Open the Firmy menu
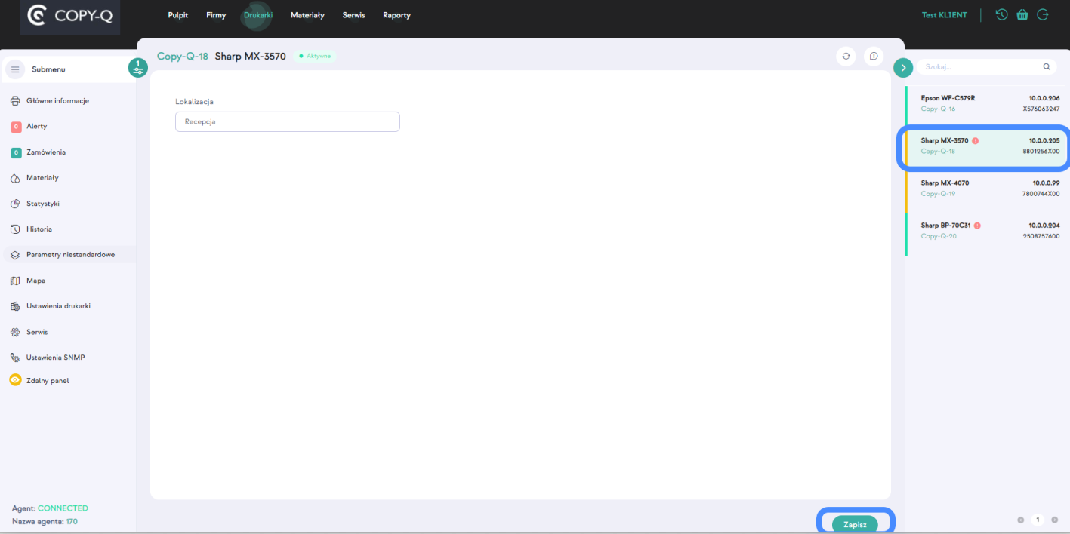The image size is (1070, 534). pos(216,15)
